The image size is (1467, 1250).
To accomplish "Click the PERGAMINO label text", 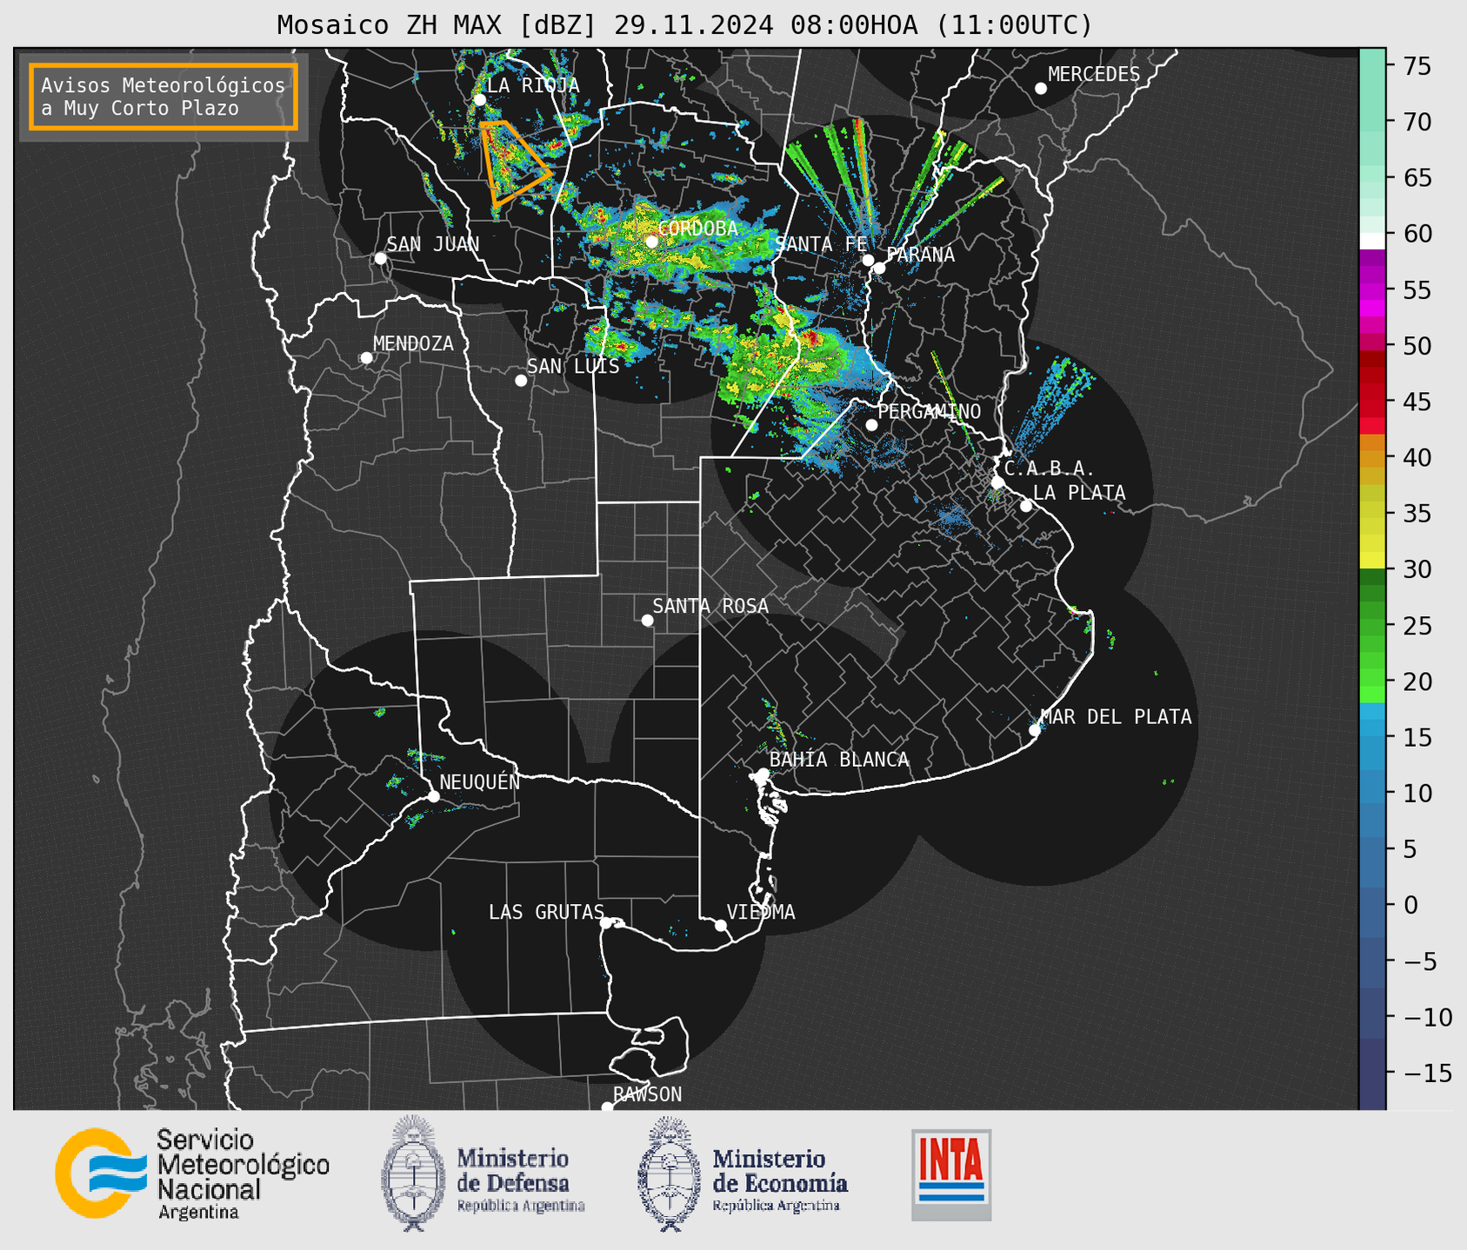I will tap(929, 411).
